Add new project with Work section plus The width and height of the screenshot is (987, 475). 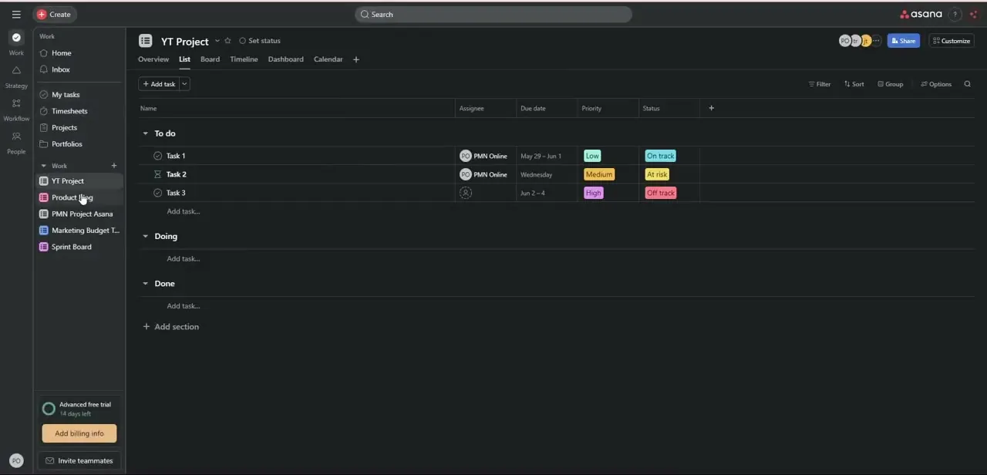click(114, 166)
